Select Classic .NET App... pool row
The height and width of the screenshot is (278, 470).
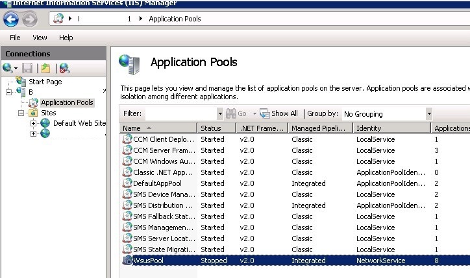click(295, 172)
